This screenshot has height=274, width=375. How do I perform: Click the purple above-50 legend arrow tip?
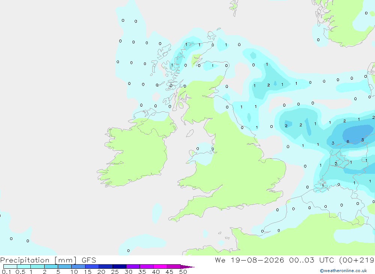tap(187, 267)
